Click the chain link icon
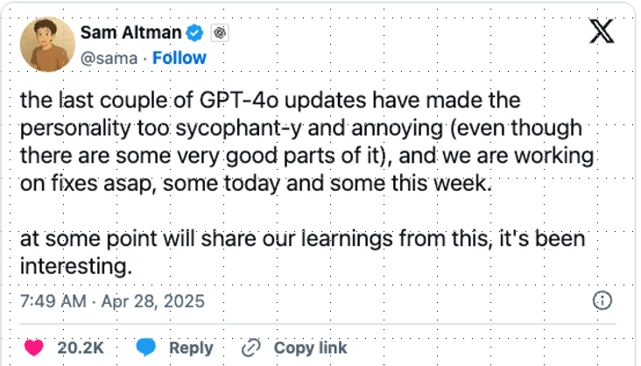Screen dimensions: 641x366 tap(251, 348)
